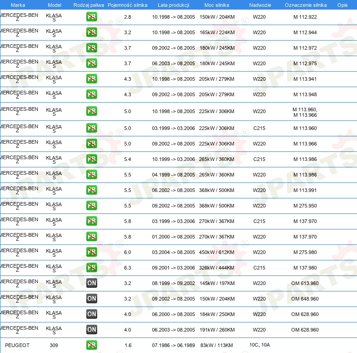The image size is (357, 353).
Task: Select the petrol icon for the 6.3 M 137.980 engine
Action: click(x=91, y=268)
